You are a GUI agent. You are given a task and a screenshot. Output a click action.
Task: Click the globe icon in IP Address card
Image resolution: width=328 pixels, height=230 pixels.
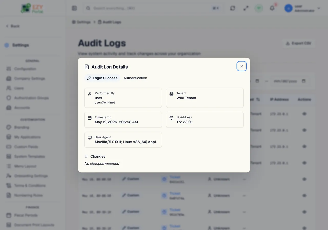pos(171,118)
